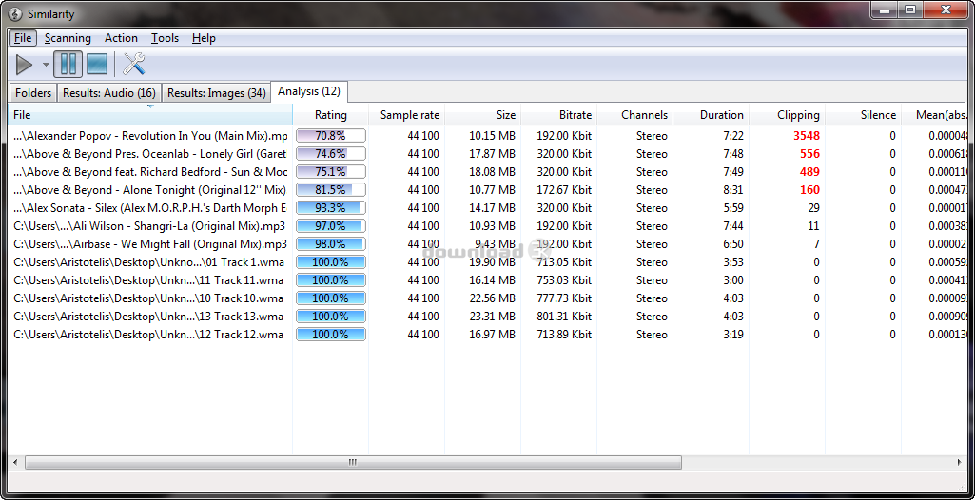Open the Tools menu
The image size is (975, 500).
[165, 38]
